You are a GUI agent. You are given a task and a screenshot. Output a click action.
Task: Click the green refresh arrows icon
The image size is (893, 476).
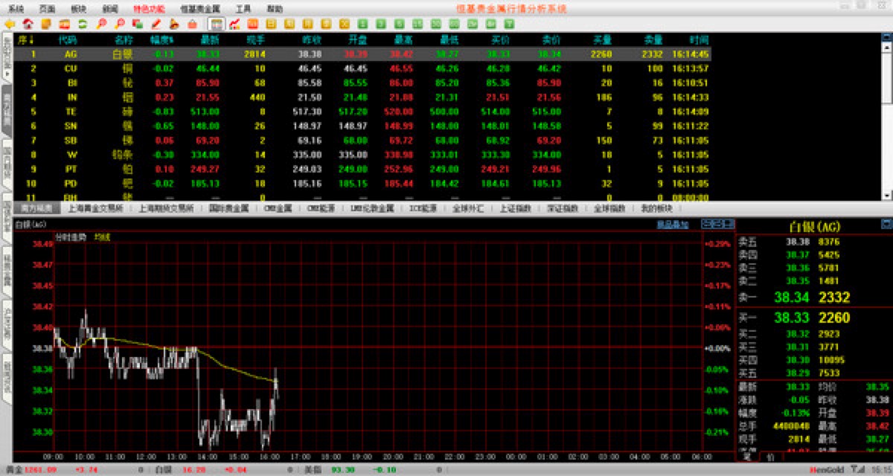tap(82, 24)
